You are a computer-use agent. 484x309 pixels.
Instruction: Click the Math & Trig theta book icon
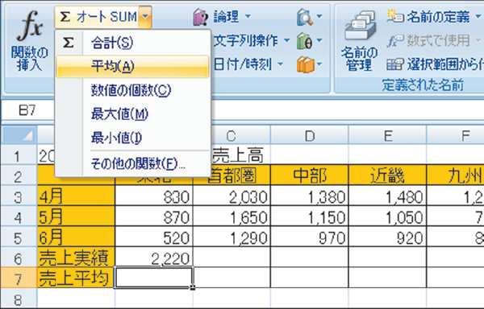point(305,41)
